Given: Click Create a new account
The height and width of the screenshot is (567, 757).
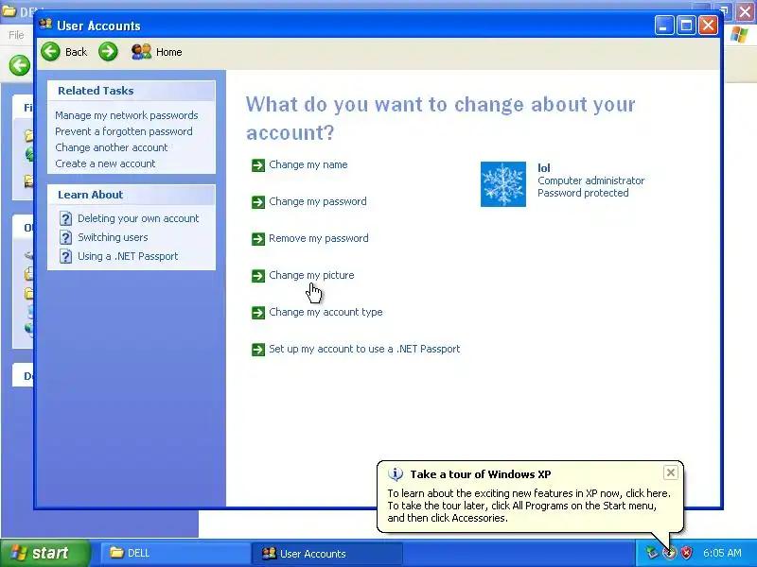Looking at the screenshot, I should pos(105,163).
